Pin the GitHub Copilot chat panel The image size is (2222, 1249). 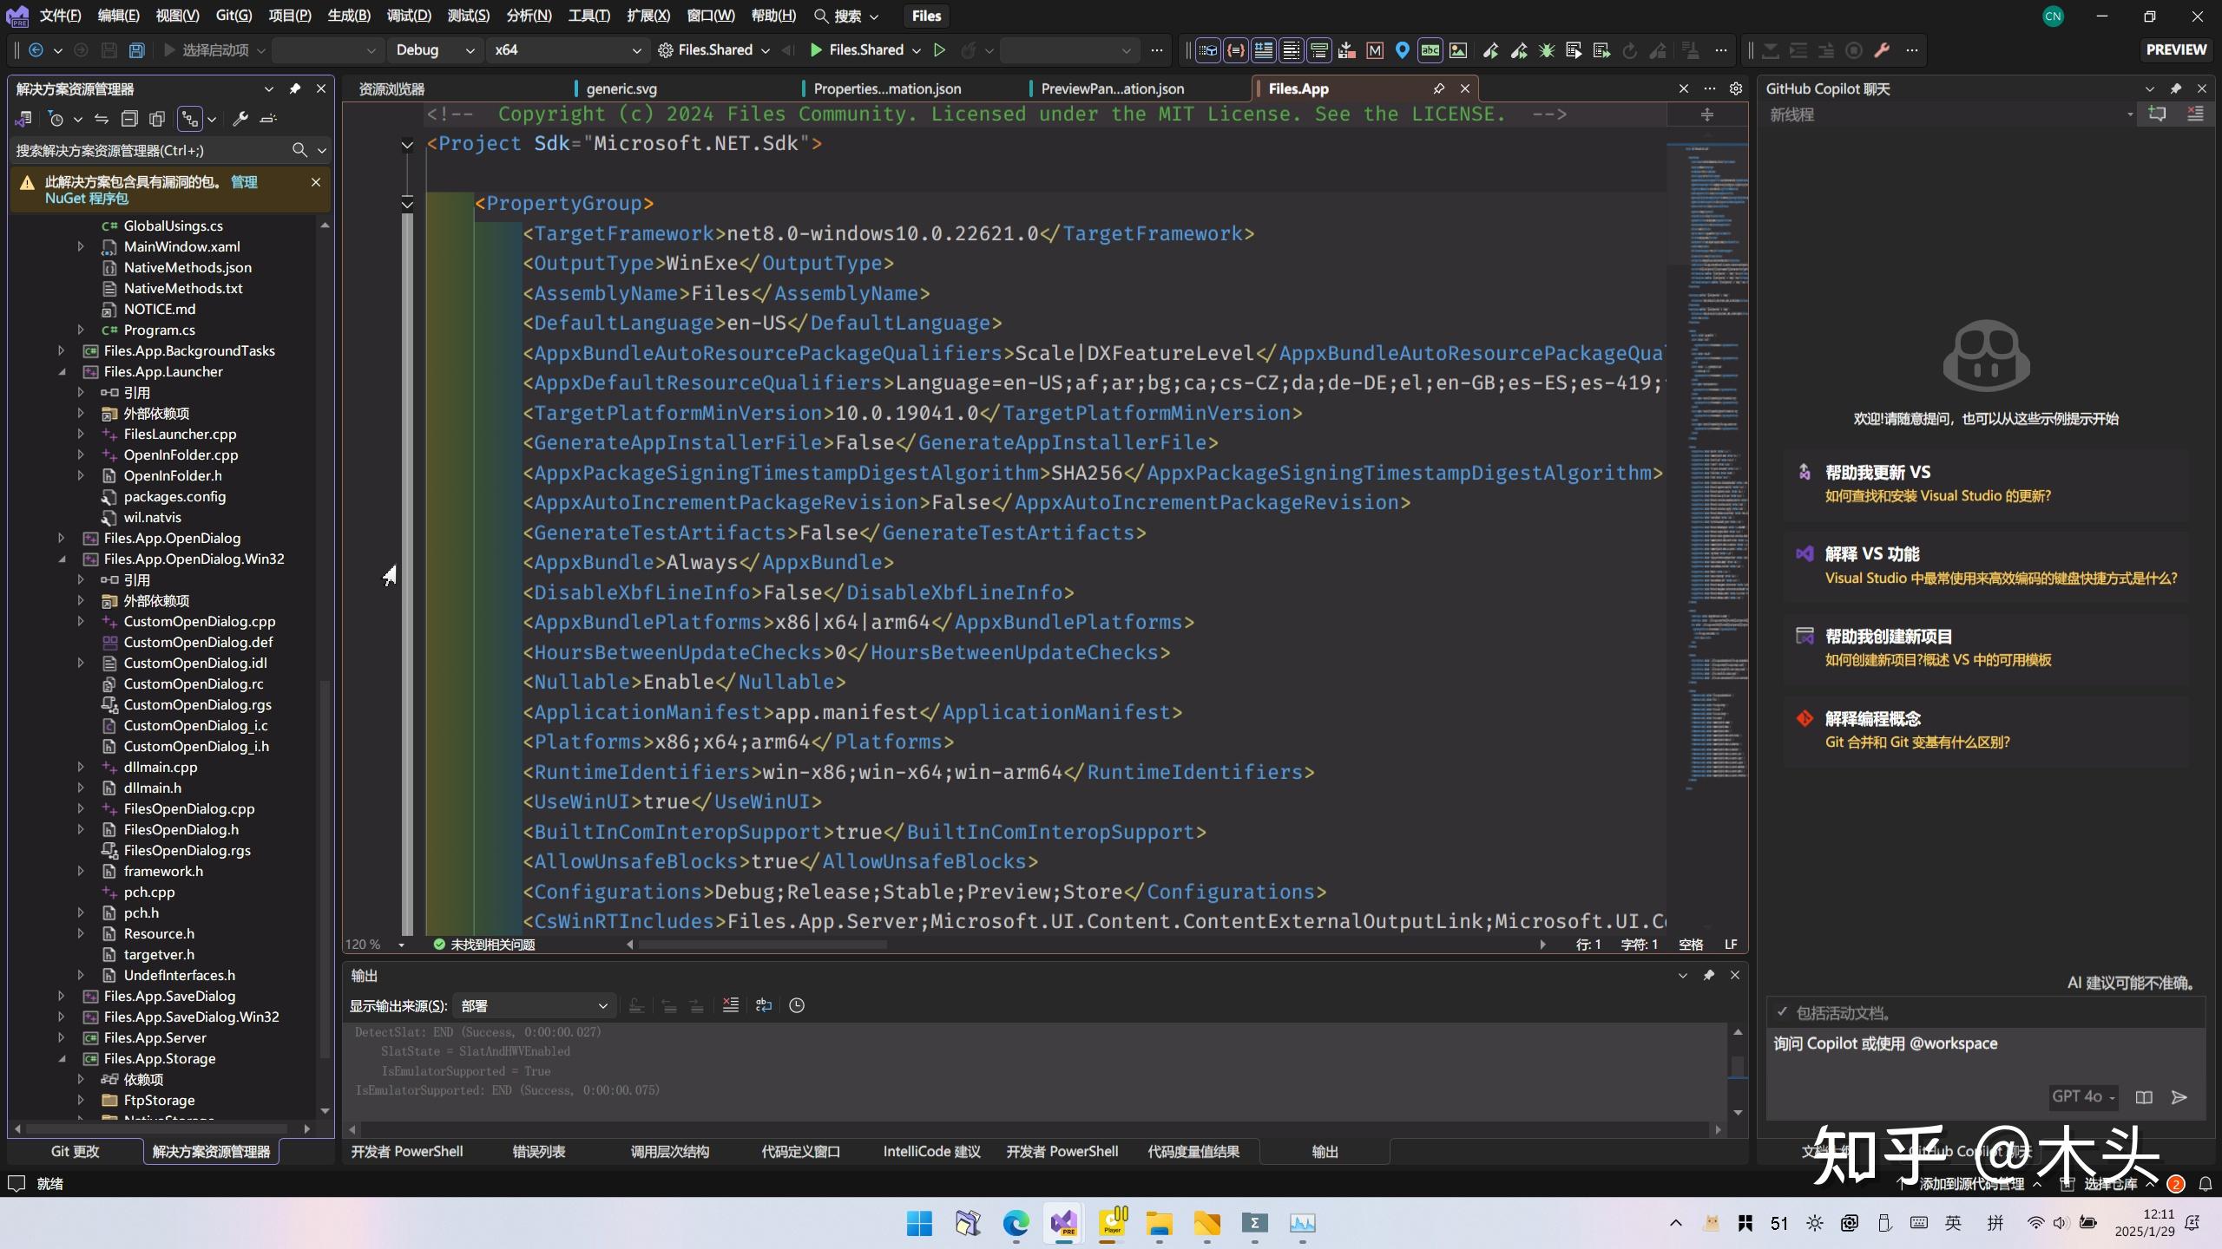click(x=2177, y=88)
